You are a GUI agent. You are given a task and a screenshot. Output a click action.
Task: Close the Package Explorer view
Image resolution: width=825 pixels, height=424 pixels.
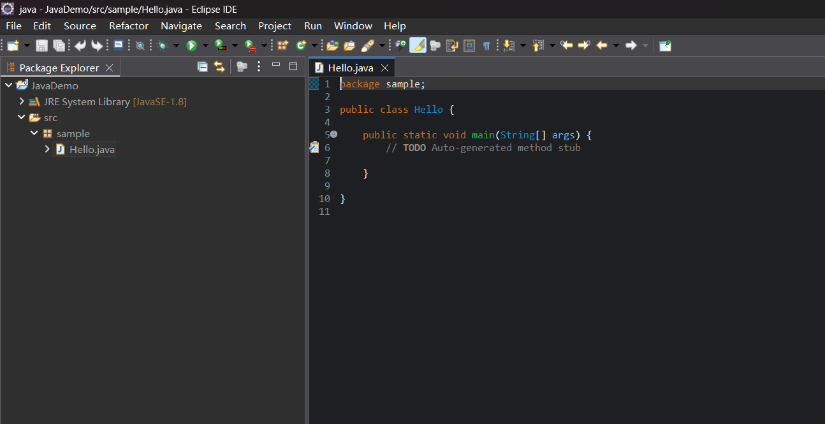pyautogui.click(x=109, y=68)
